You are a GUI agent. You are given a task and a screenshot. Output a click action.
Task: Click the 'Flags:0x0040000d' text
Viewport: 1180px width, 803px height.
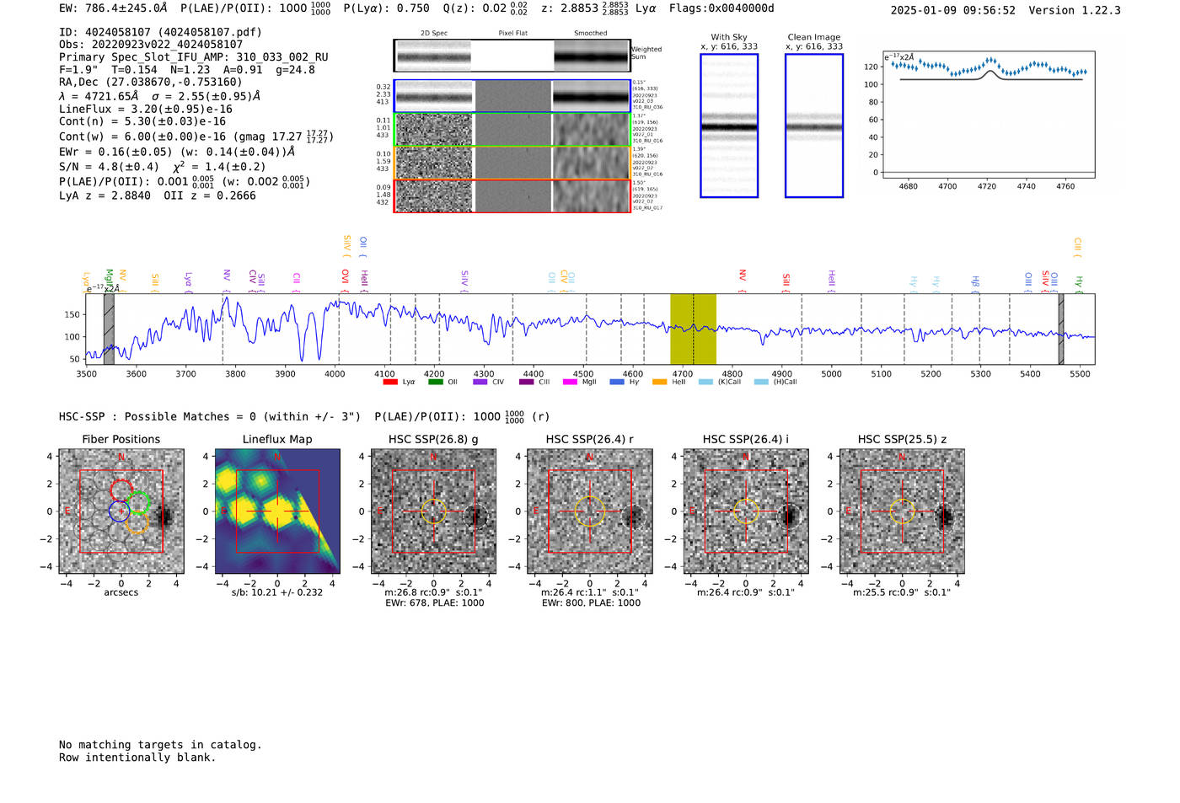(721, 8)
